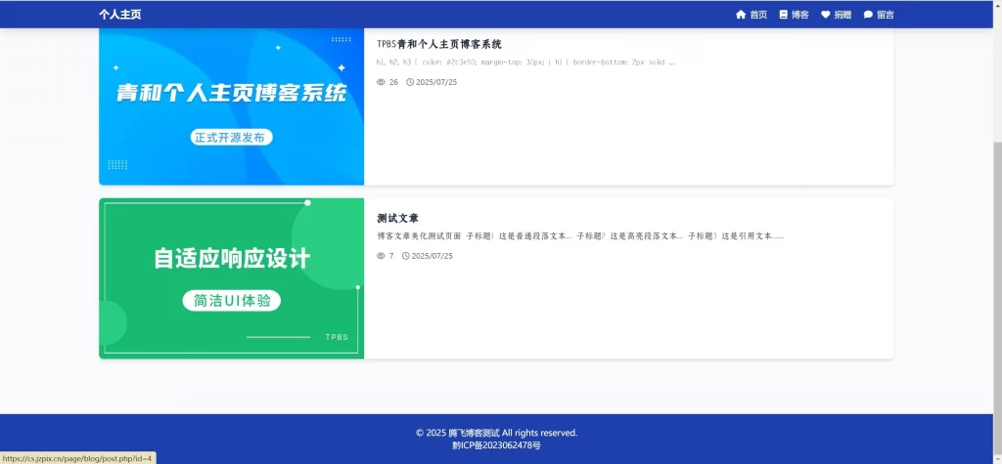Click view count 26 on TPBS post
1002x464 pixels.
pyautogui.click(x=393, y=82)
